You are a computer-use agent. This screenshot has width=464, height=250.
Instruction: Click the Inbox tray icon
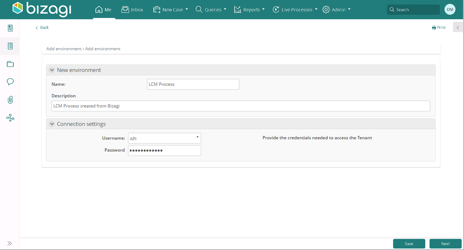[x=125, y=10]
